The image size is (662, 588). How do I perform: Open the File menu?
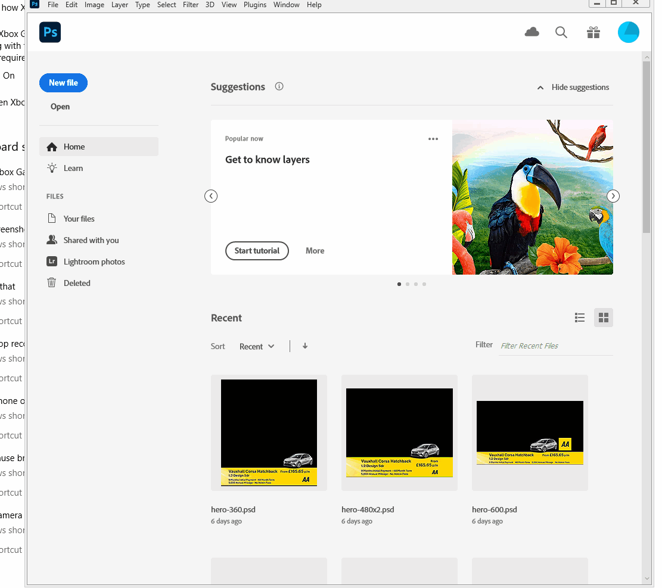[53, 5]
